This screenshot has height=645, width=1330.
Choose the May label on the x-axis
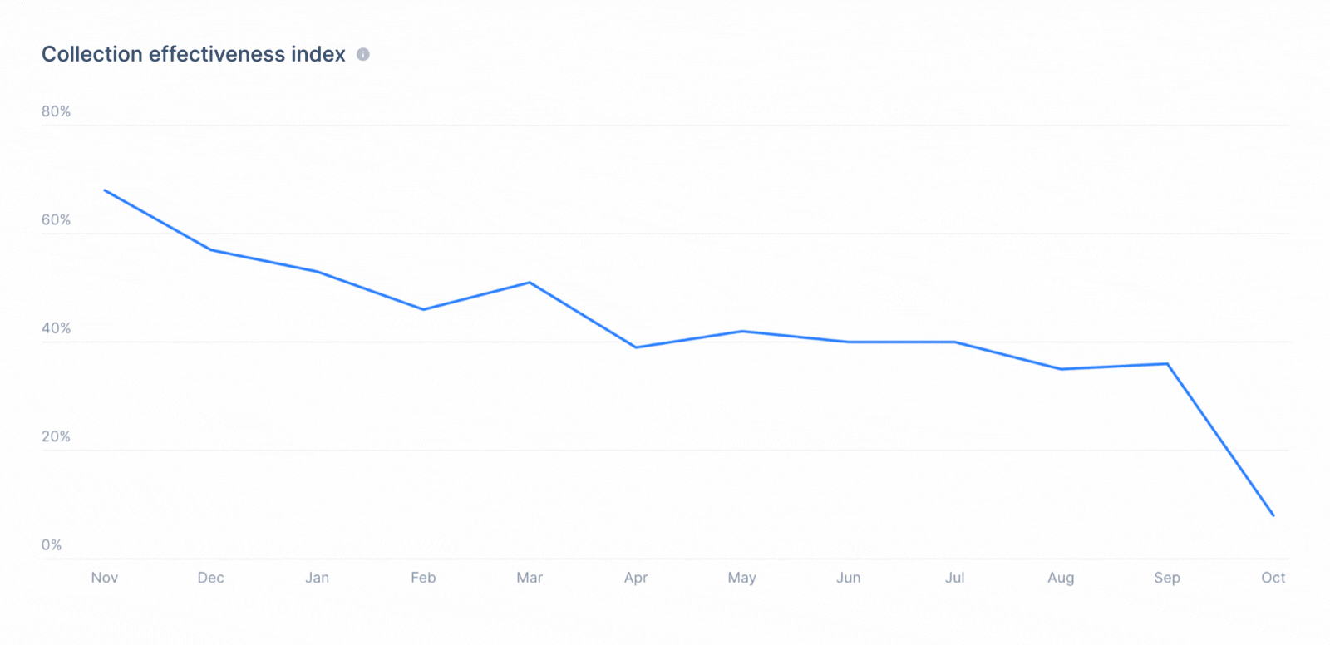click(x=742, y=578)
